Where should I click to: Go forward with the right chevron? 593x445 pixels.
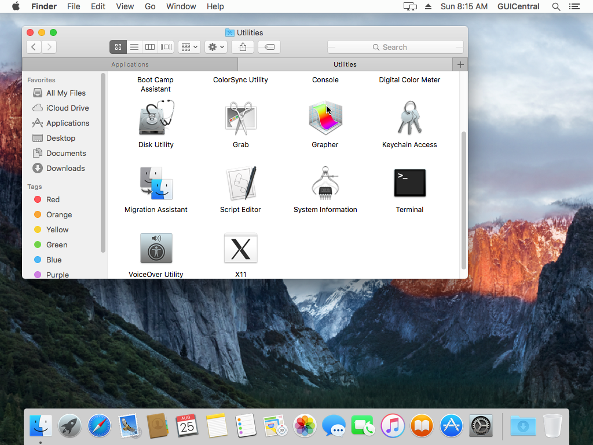(x=49, y=47)
